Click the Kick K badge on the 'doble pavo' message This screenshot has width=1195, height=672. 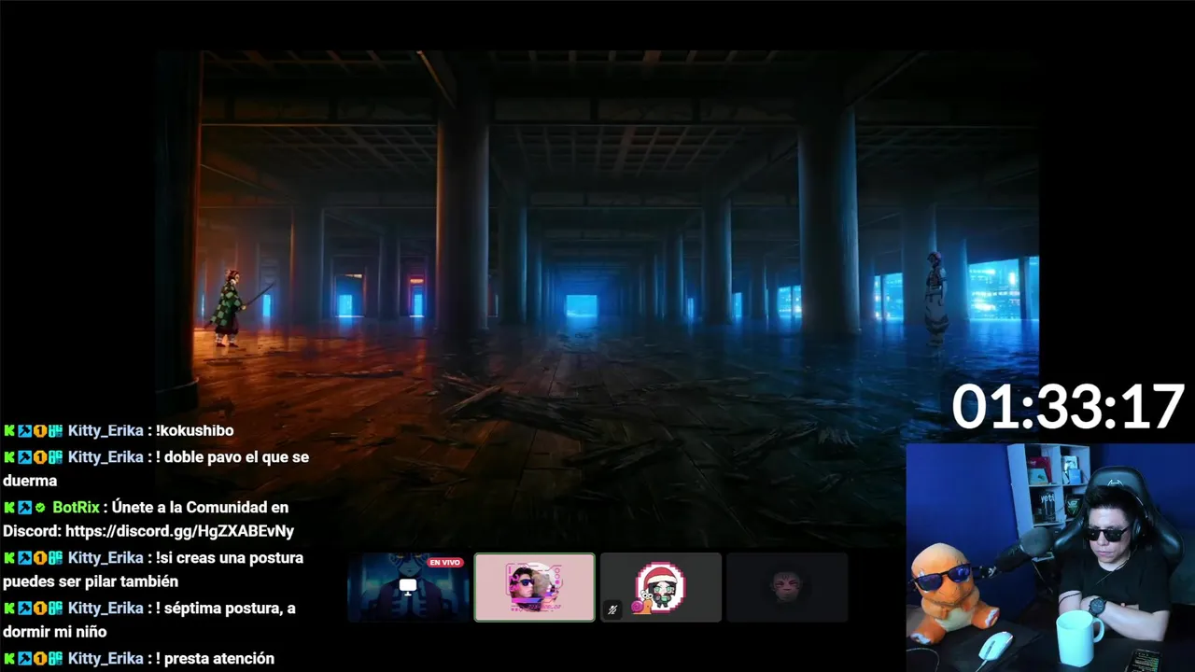(9, 457)
